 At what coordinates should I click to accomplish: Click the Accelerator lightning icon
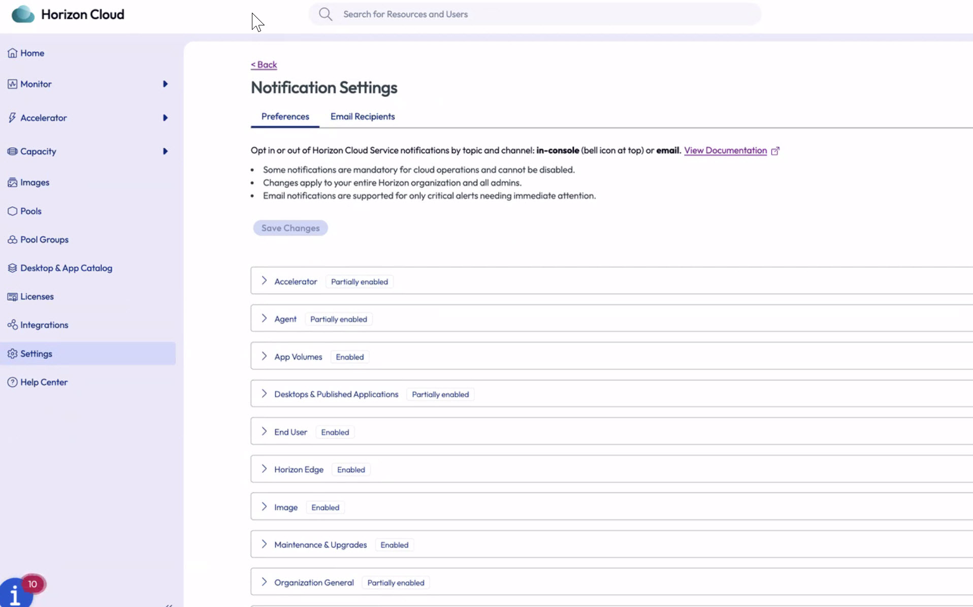[13, 117]
